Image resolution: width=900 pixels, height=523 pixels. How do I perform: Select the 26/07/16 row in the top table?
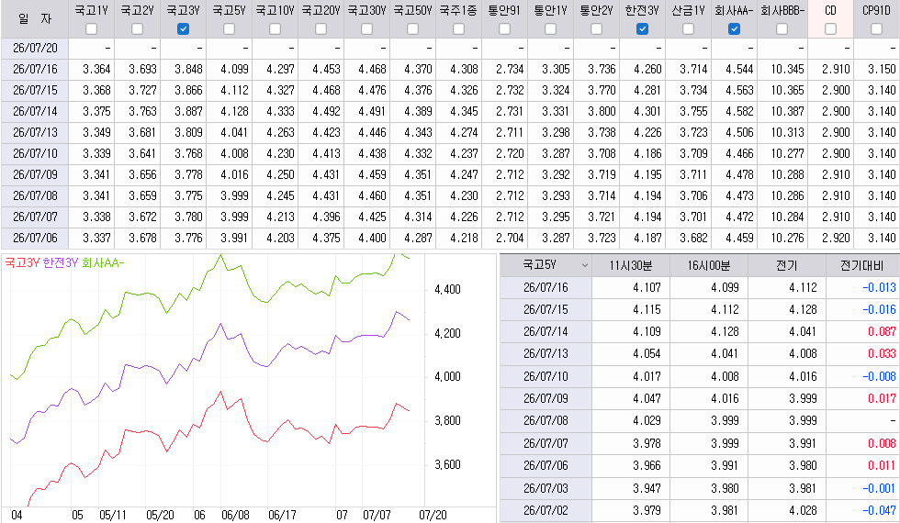pos(450,70)
